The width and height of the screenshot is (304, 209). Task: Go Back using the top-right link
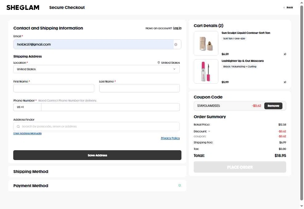tap(290, 8)
